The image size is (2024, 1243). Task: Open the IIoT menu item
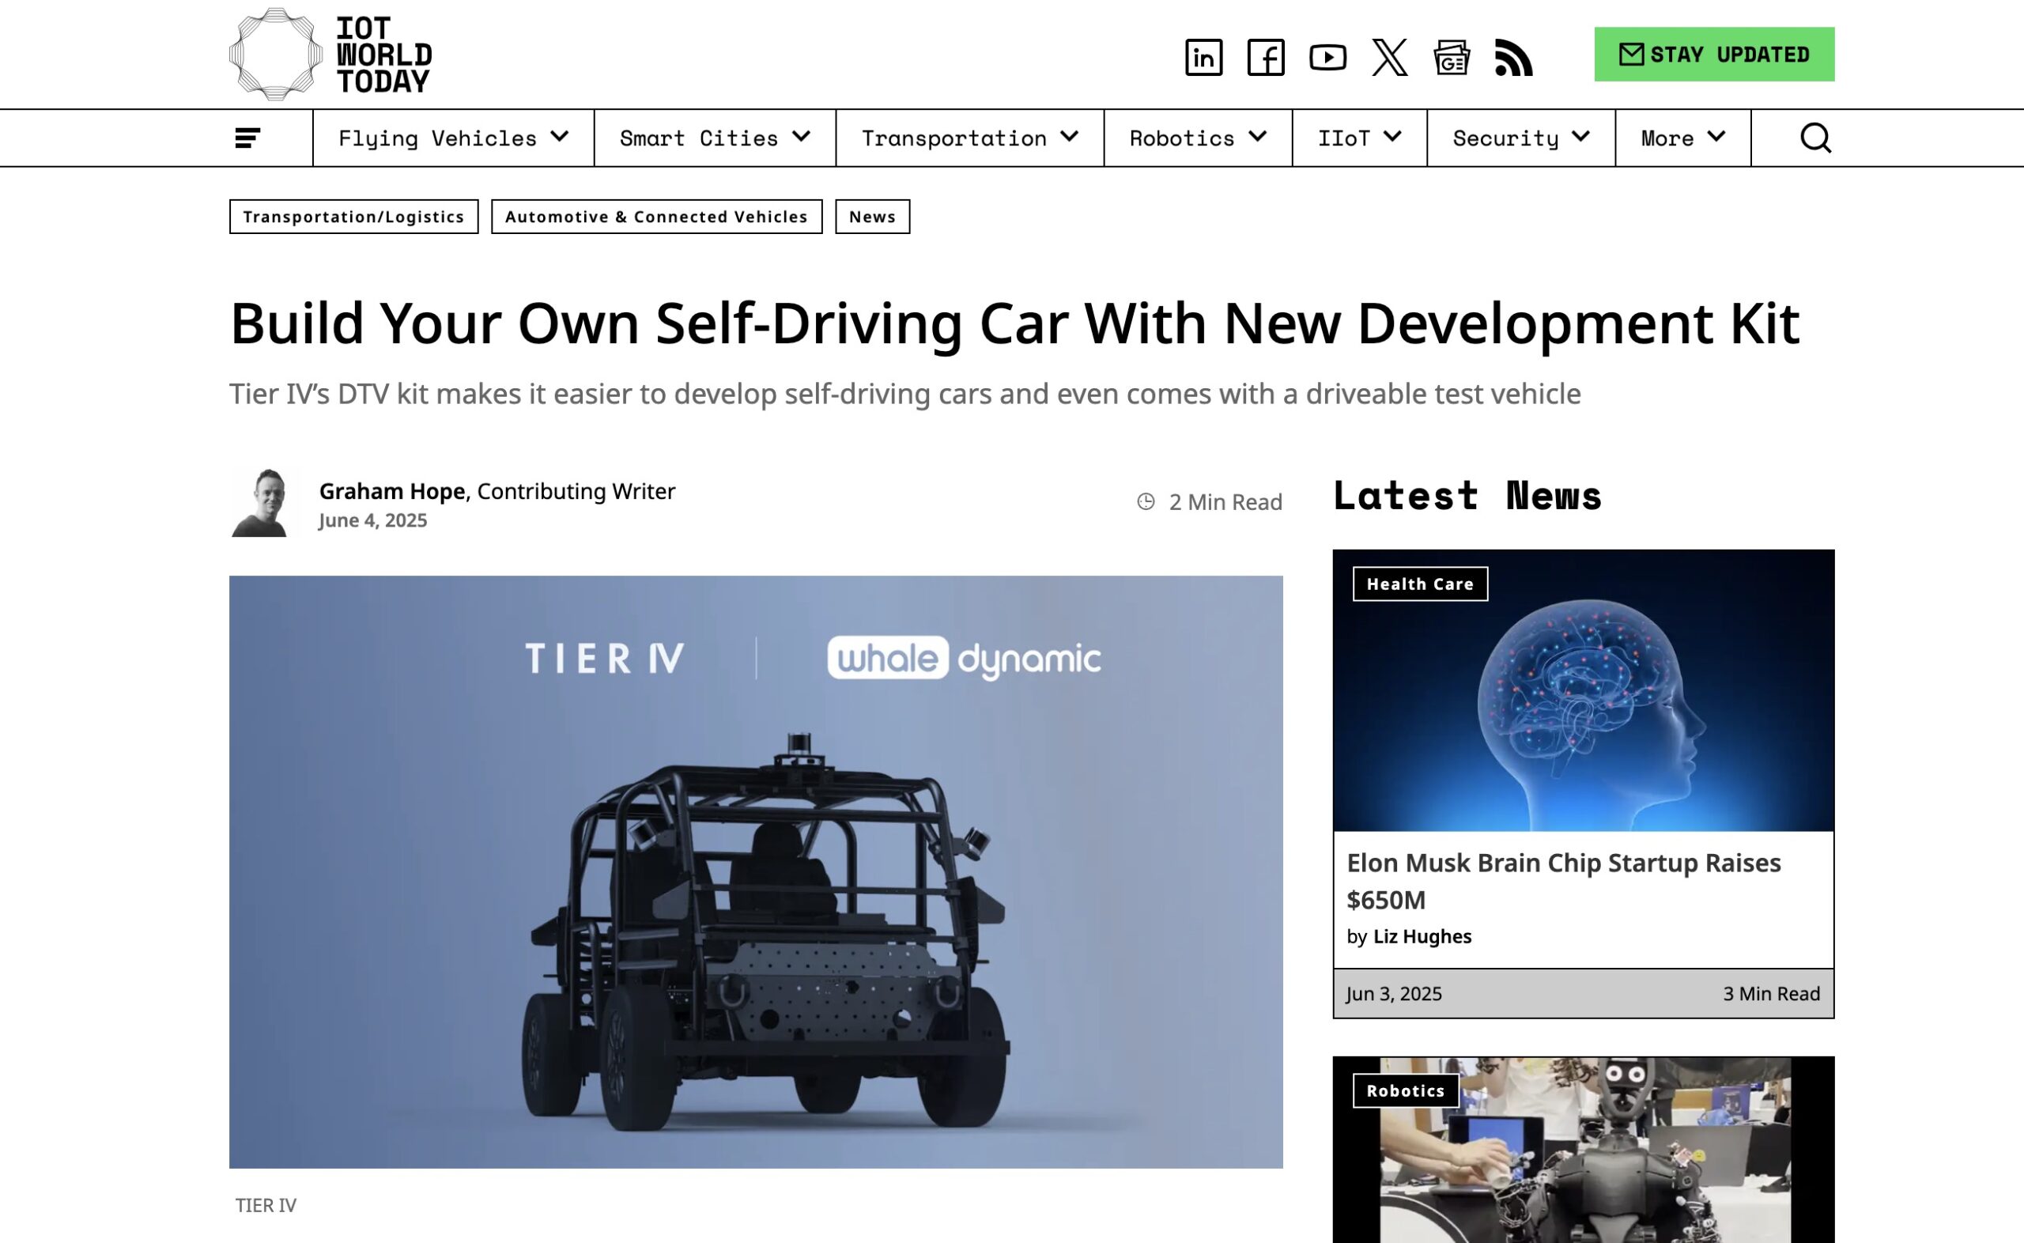(1343, 138)
